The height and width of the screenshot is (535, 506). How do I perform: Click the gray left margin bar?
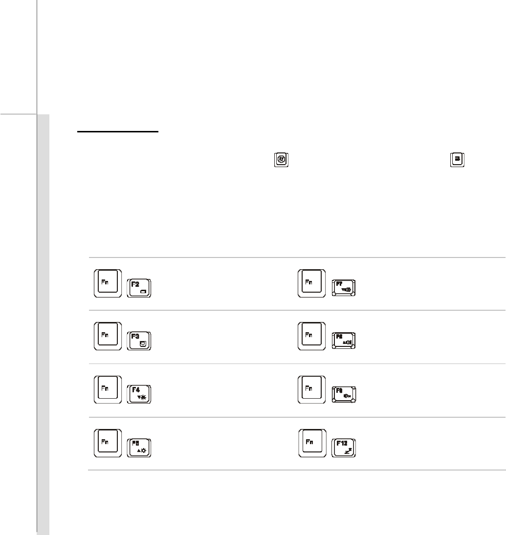pos(44,322)
